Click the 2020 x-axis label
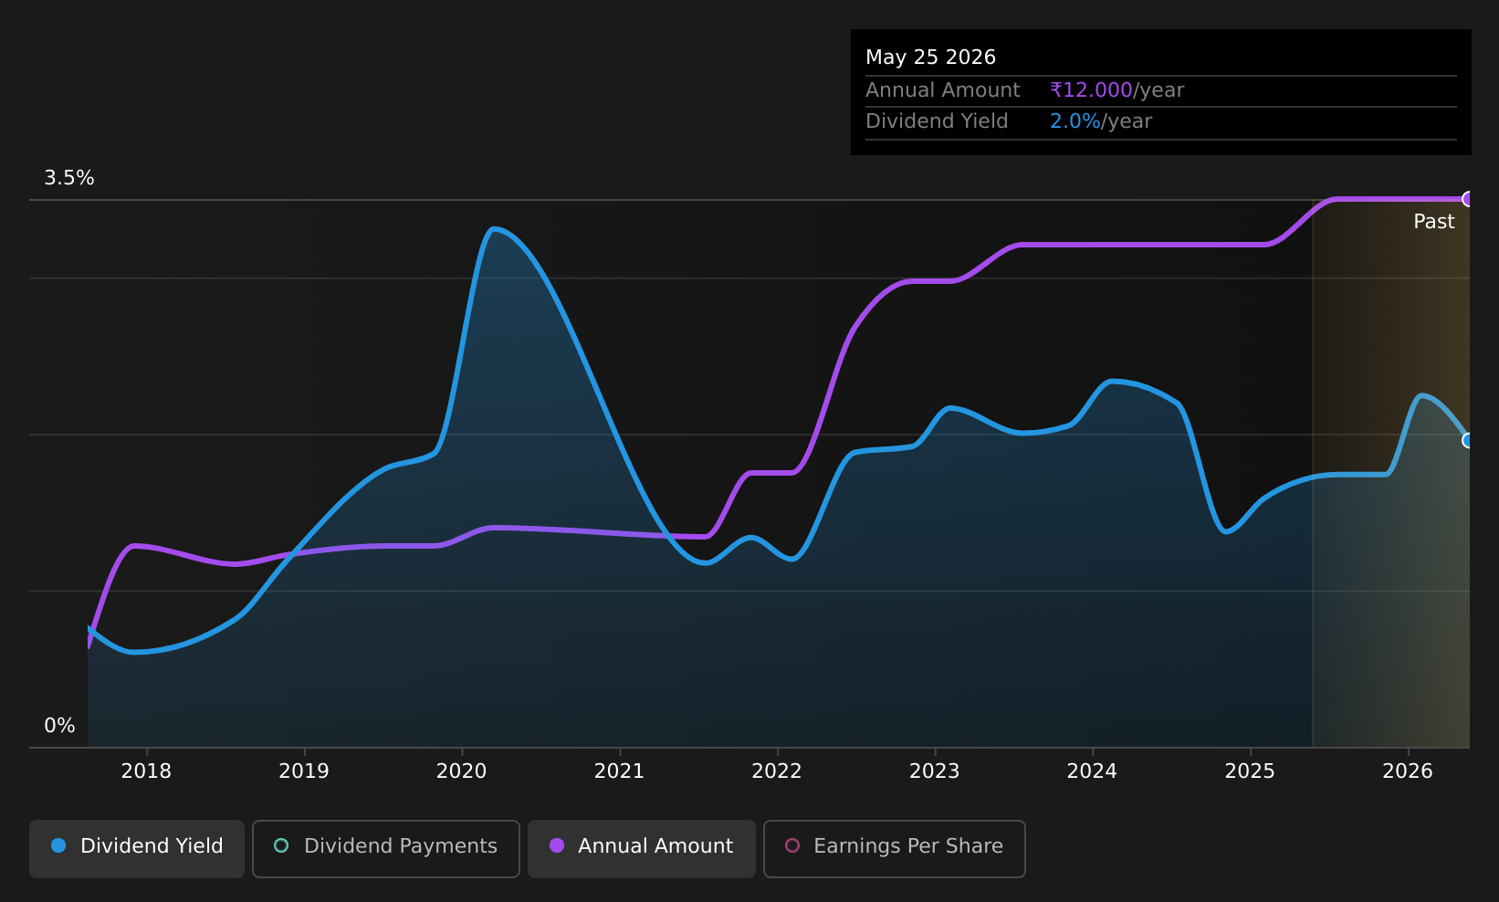 [462, 771]
